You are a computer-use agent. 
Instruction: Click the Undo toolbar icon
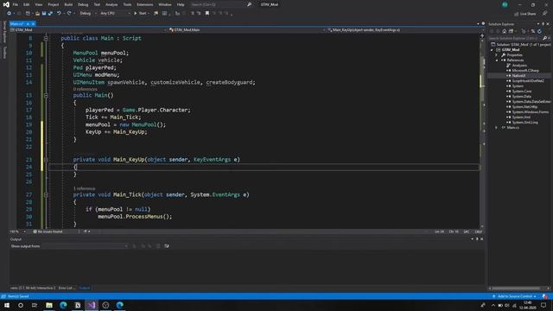tap(59, 14)
